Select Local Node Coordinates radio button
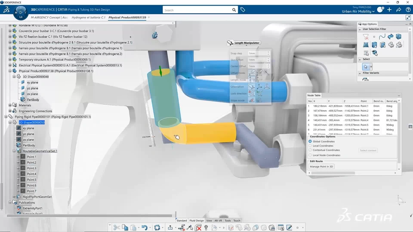 310,155
